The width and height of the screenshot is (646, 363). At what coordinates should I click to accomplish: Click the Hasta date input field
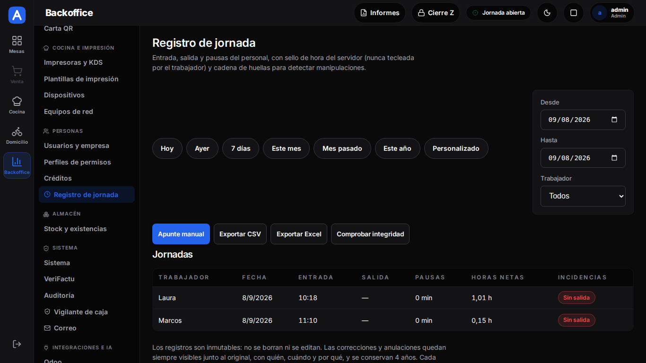coord(583,158)
